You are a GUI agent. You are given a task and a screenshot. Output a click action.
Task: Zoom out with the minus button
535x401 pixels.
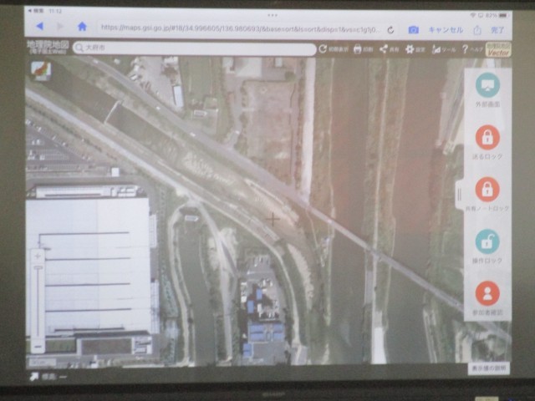tap(38, 347)
